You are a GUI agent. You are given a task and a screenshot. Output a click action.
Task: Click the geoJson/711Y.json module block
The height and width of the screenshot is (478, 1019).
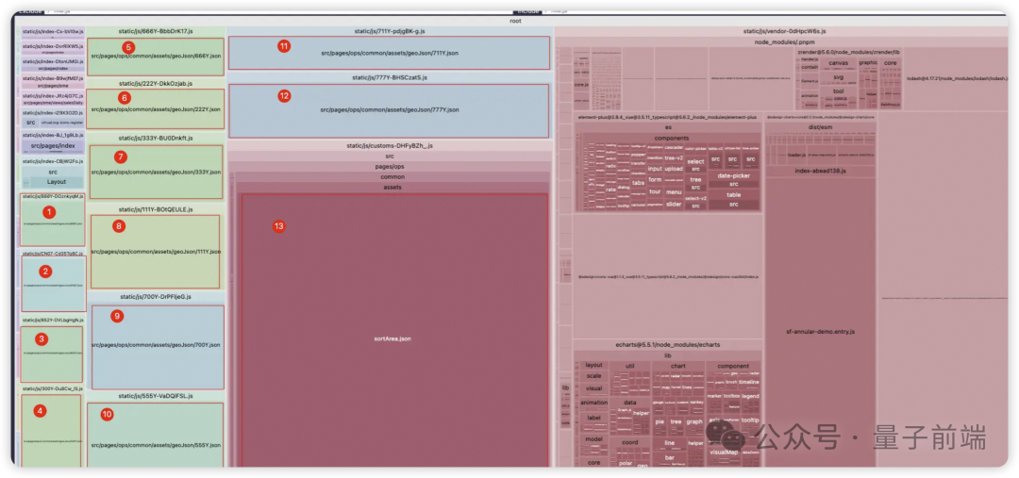[390, 53]
